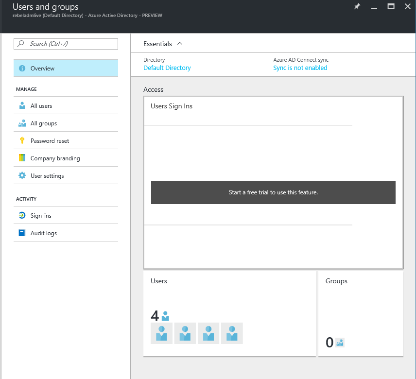Image resolution: width=416 pixels, height=379 pixels.
Task: Go to Password reset
Action: point(66,140)
